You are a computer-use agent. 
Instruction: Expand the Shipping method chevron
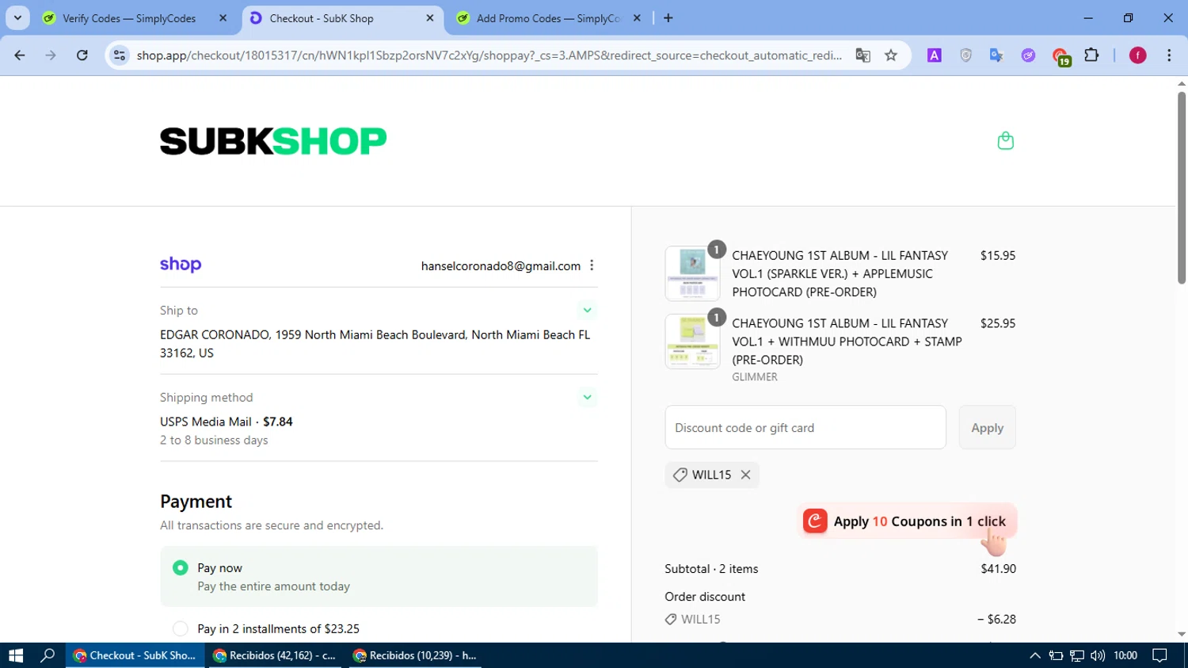pyautogui.click(x=587, y=397)
